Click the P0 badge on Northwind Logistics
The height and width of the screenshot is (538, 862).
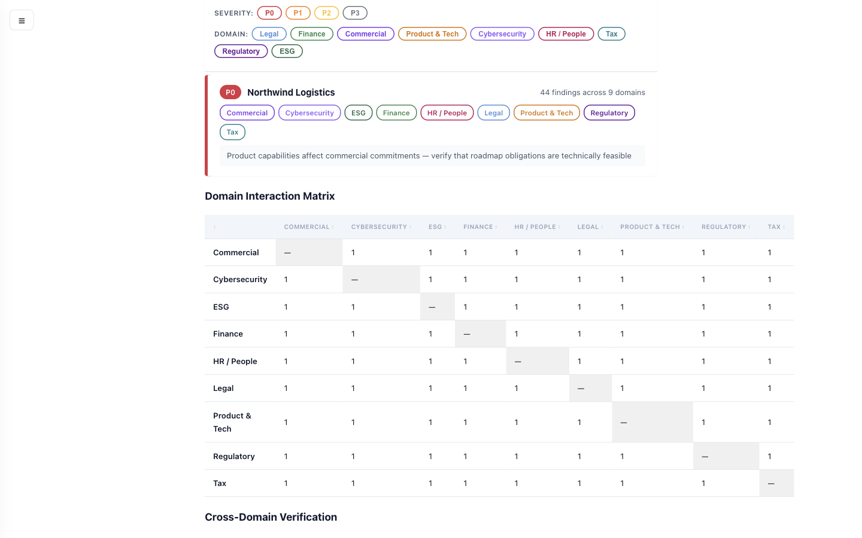click(230, 93)
